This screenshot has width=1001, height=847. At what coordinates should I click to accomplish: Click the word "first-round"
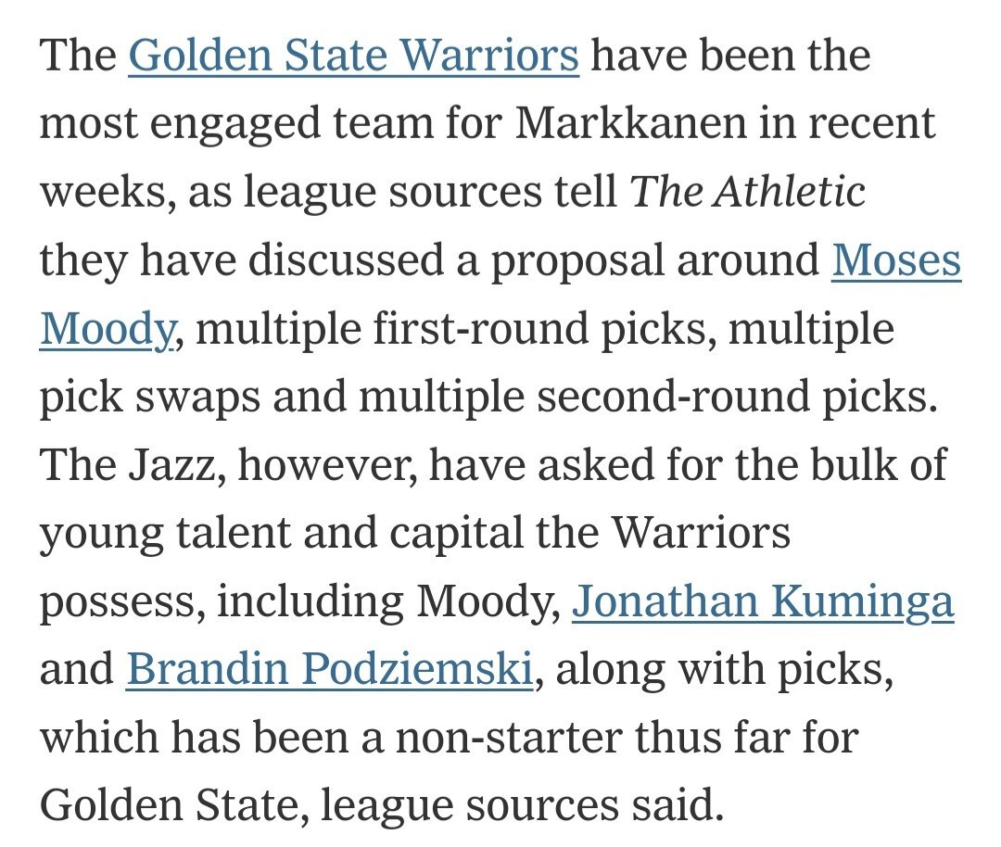(x=480, y=329)
